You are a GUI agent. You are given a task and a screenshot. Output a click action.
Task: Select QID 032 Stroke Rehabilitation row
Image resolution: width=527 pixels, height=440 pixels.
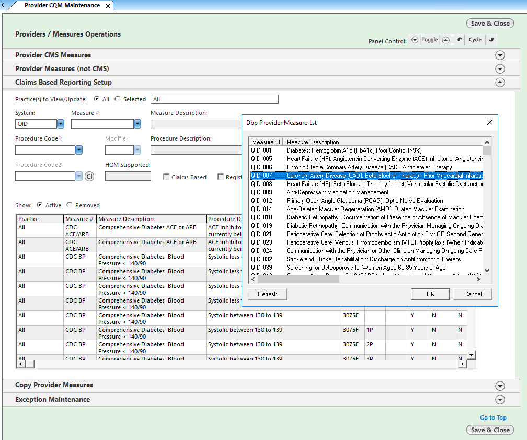[366, 259]
